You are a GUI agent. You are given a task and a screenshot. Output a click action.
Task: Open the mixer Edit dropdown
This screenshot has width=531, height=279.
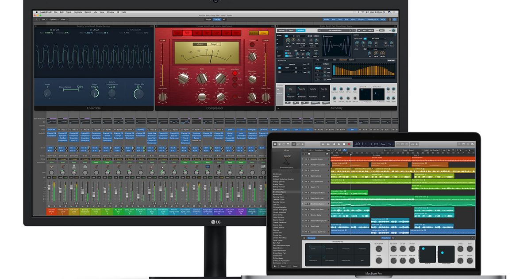43,19
